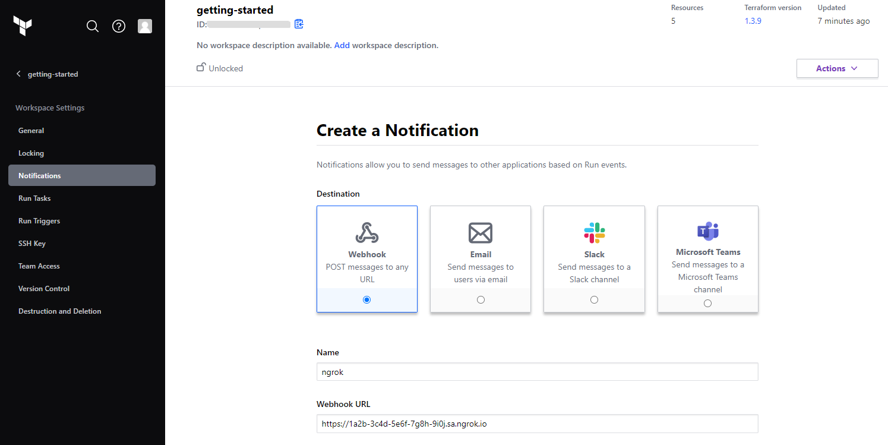Click Add to create workspace description
The height and width of the screenshot is (445, 888).
[342, 45]
